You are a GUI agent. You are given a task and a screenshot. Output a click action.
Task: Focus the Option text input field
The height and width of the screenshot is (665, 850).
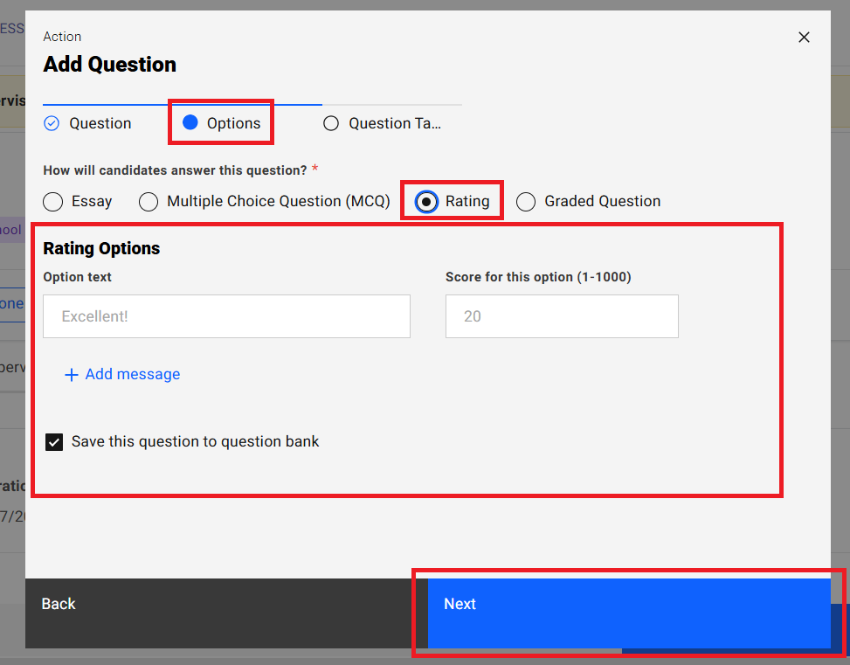coord(226,316)
